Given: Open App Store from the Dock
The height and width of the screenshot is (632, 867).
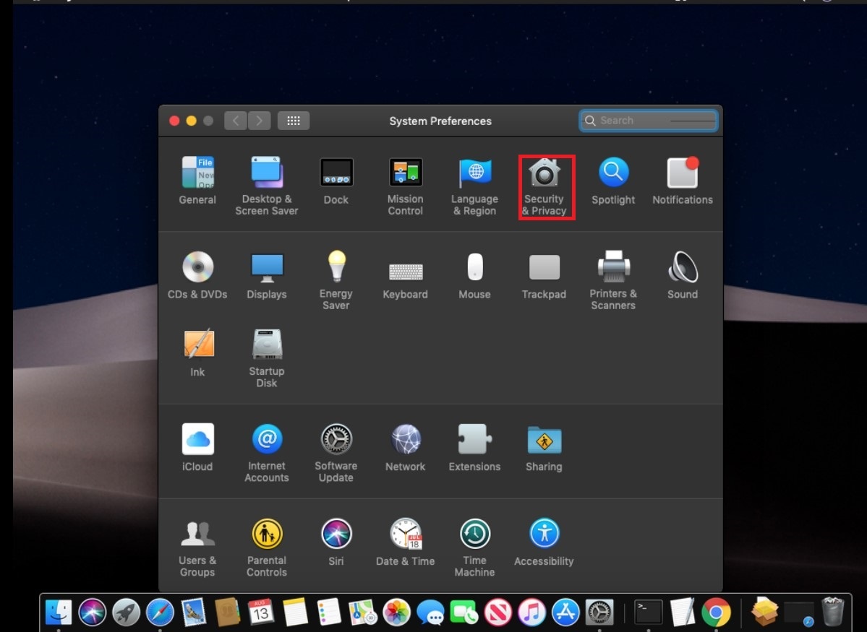Looking at the screenshot, I should (x=565, y=612).
